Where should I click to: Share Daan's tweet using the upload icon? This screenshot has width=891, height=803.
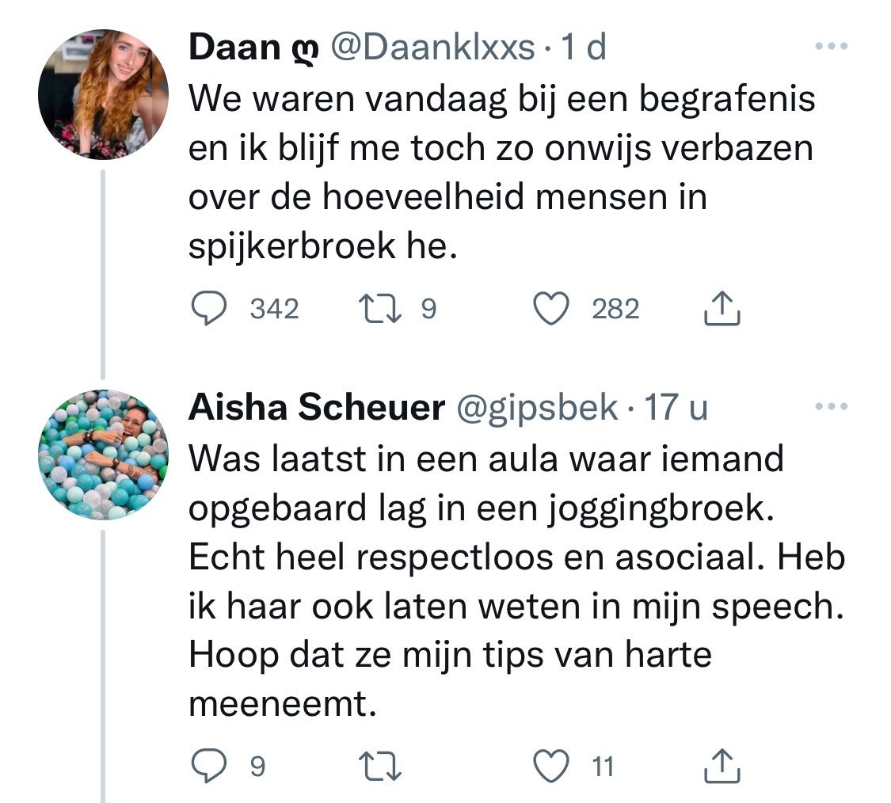pyautogui.click(x=722, y=310)
